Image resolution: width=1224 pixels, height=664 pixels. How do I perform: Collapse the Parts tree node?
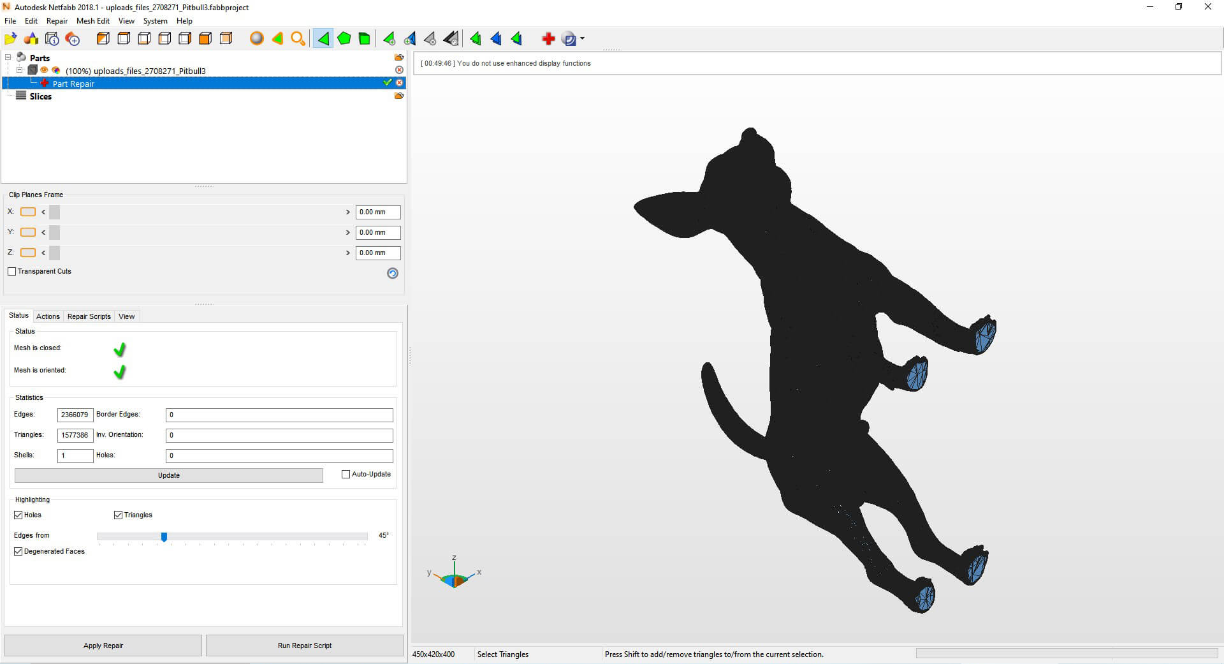pos(8,57)
